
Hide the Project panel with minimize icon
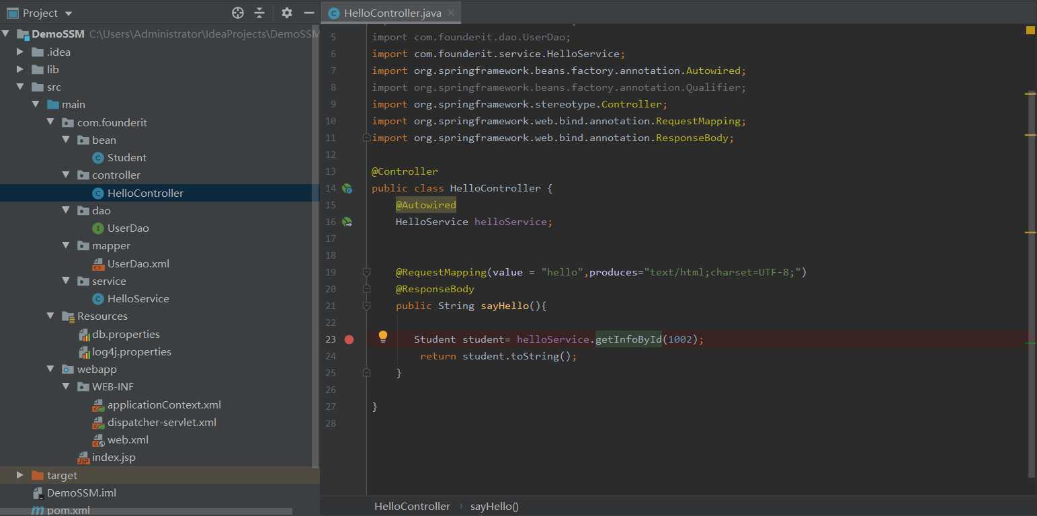[x=309, y=13]
